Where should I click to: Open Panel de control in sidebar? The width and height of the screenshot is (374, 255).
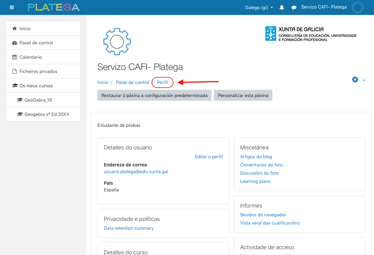tap(36, 43)
